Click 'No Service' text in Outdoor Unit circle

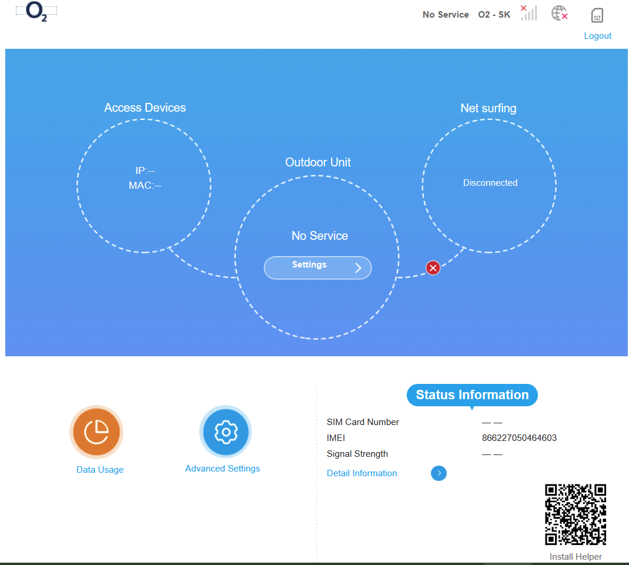point(320,236)
